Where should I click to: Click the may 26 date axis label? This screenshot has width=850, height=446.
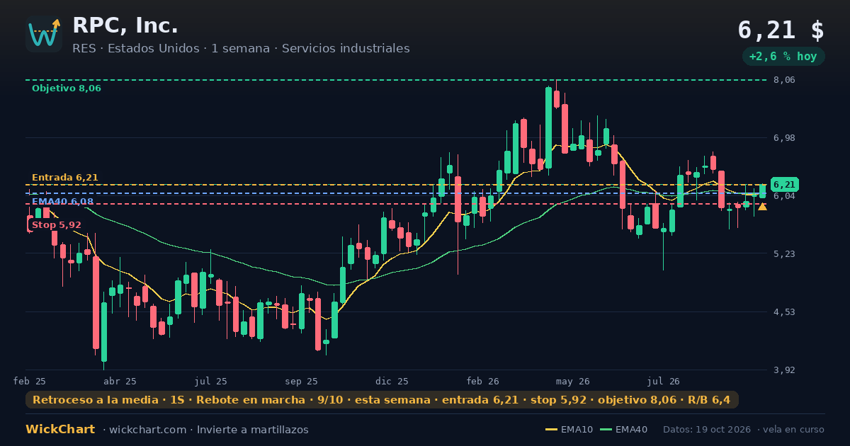coord(573,382)
